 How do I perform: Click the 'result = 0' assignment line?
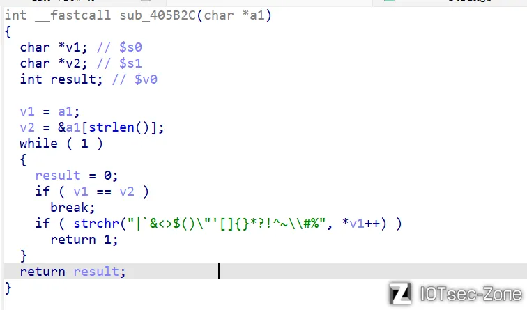coord(77,176)
